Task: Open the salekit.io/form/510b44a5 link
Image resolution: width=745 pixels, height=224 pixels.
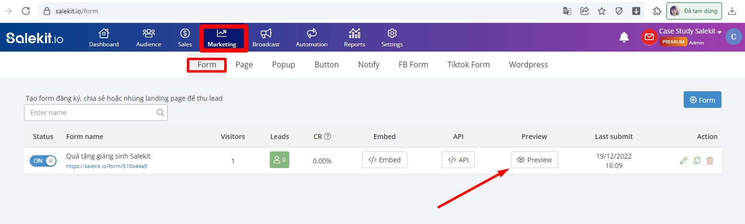Action: pos(106,167)
